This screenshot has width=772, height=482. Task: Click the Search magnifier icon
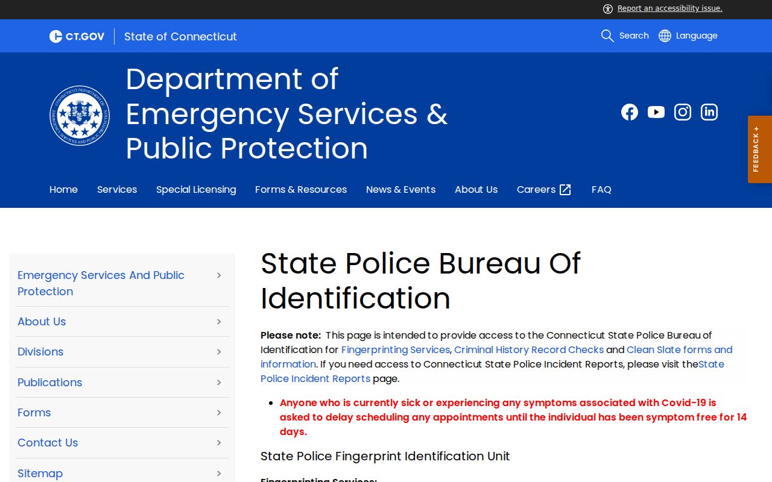pos(607,36)
